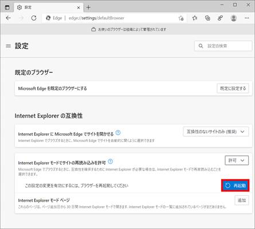255x229 pixels.
Task: Click Microsoft Edge を既定のブラウザーにする text
Action: pyautogui.click(x=53, y=88)
